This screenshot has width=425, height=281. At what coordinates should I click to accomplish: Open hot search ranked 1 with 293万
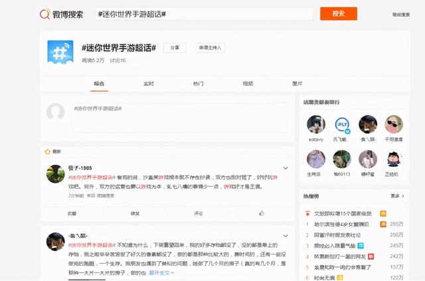tap(341, 225)
